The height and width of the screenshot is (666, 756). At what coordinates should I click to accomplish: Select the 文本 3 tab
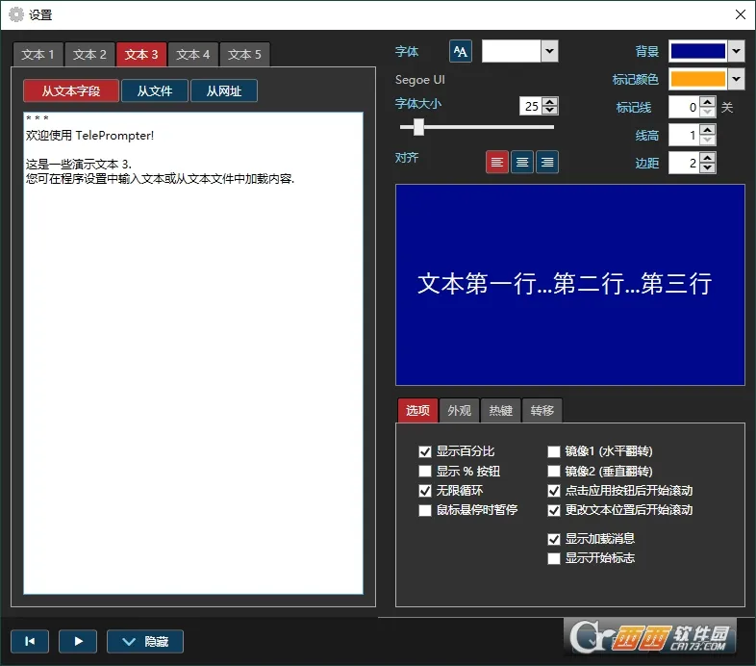[x=141, y=55]
